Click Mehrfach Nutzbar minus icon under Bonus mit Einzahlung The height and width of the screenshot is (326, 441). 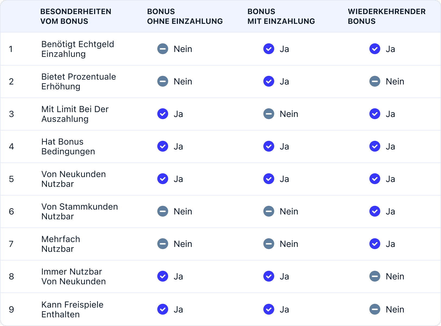[x=269, y=244]
